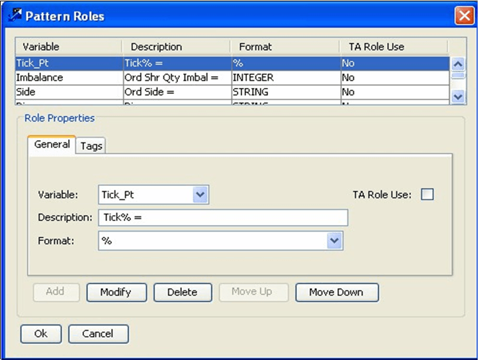The width and height of the screenshot is (479, 360).
Task: Click the scroll down arrow in roles table
Action: (458, 97)
